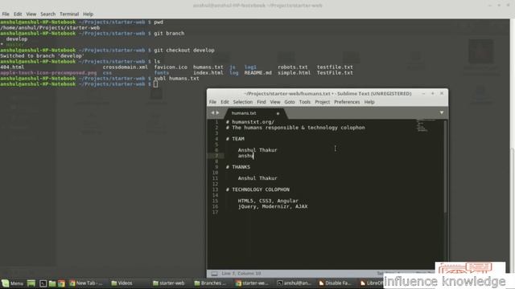515x289 pixels.
Task: Open the terminal's Edit menu
Action: pyautogui.click(x=18, y=14)
